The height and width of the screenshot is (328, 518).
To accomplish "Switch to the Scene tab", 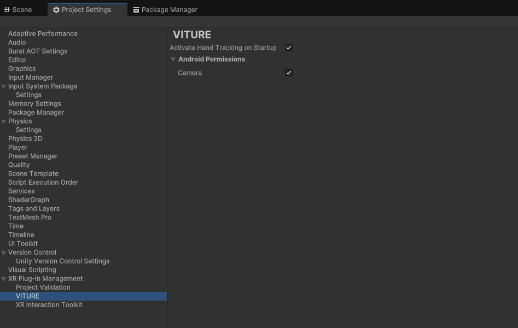I will click(22, 10).
